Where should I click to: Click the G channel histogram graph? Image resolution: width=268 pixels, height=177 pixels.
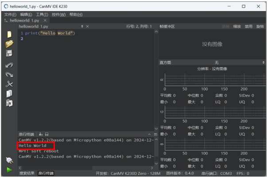tap(215, 112)
